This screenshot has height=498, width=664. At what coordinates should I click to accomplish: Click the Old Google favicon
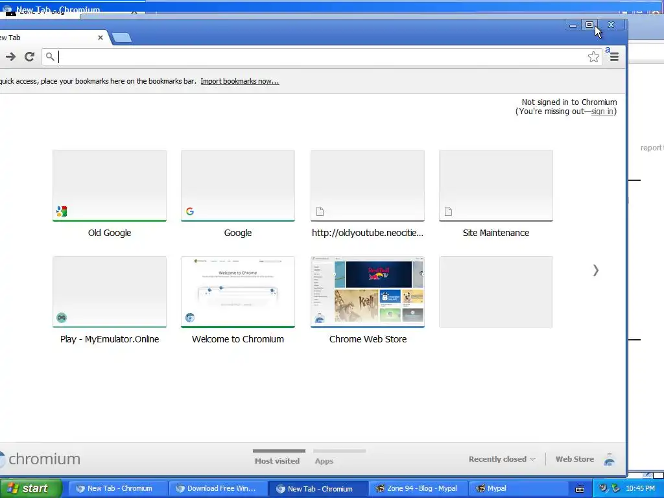[x=62, y=211]
